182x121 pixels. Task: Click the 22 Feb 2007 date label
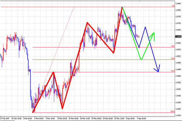pos(5,119)
